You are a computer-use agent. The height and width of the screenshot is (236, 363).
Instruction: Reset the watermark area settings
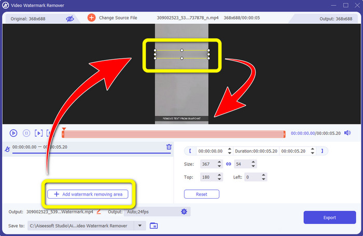pos(201,194)
